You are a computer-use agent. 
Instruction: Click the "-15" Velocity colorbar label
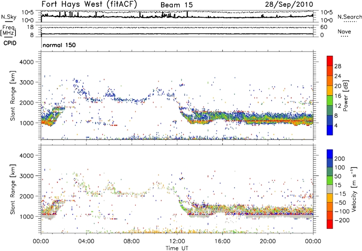(341, 193)
